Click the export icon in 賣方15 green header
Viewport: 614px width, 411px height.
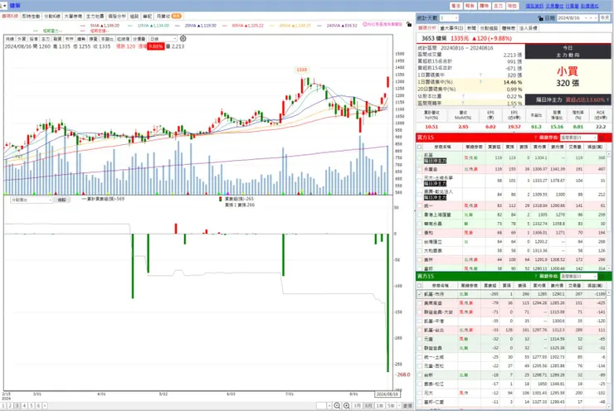(602, 277)
